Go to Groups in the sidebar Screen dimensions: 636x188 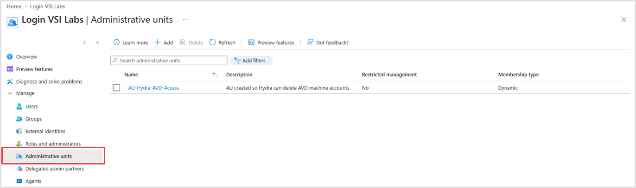tap(33, 119)
